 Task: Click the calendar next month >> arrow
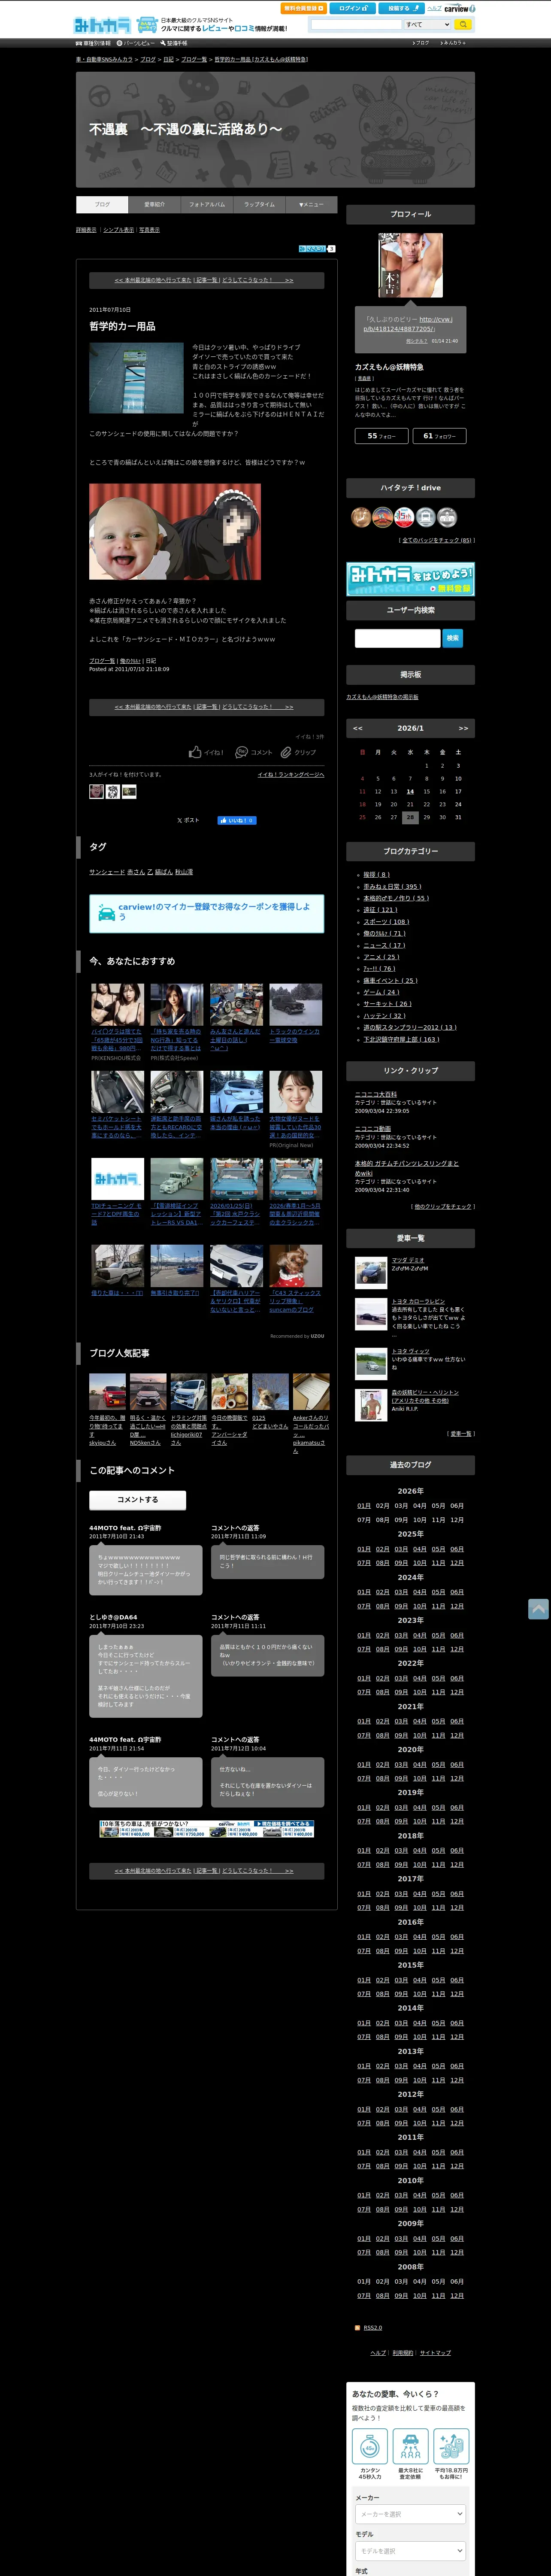tap(463, 728)
